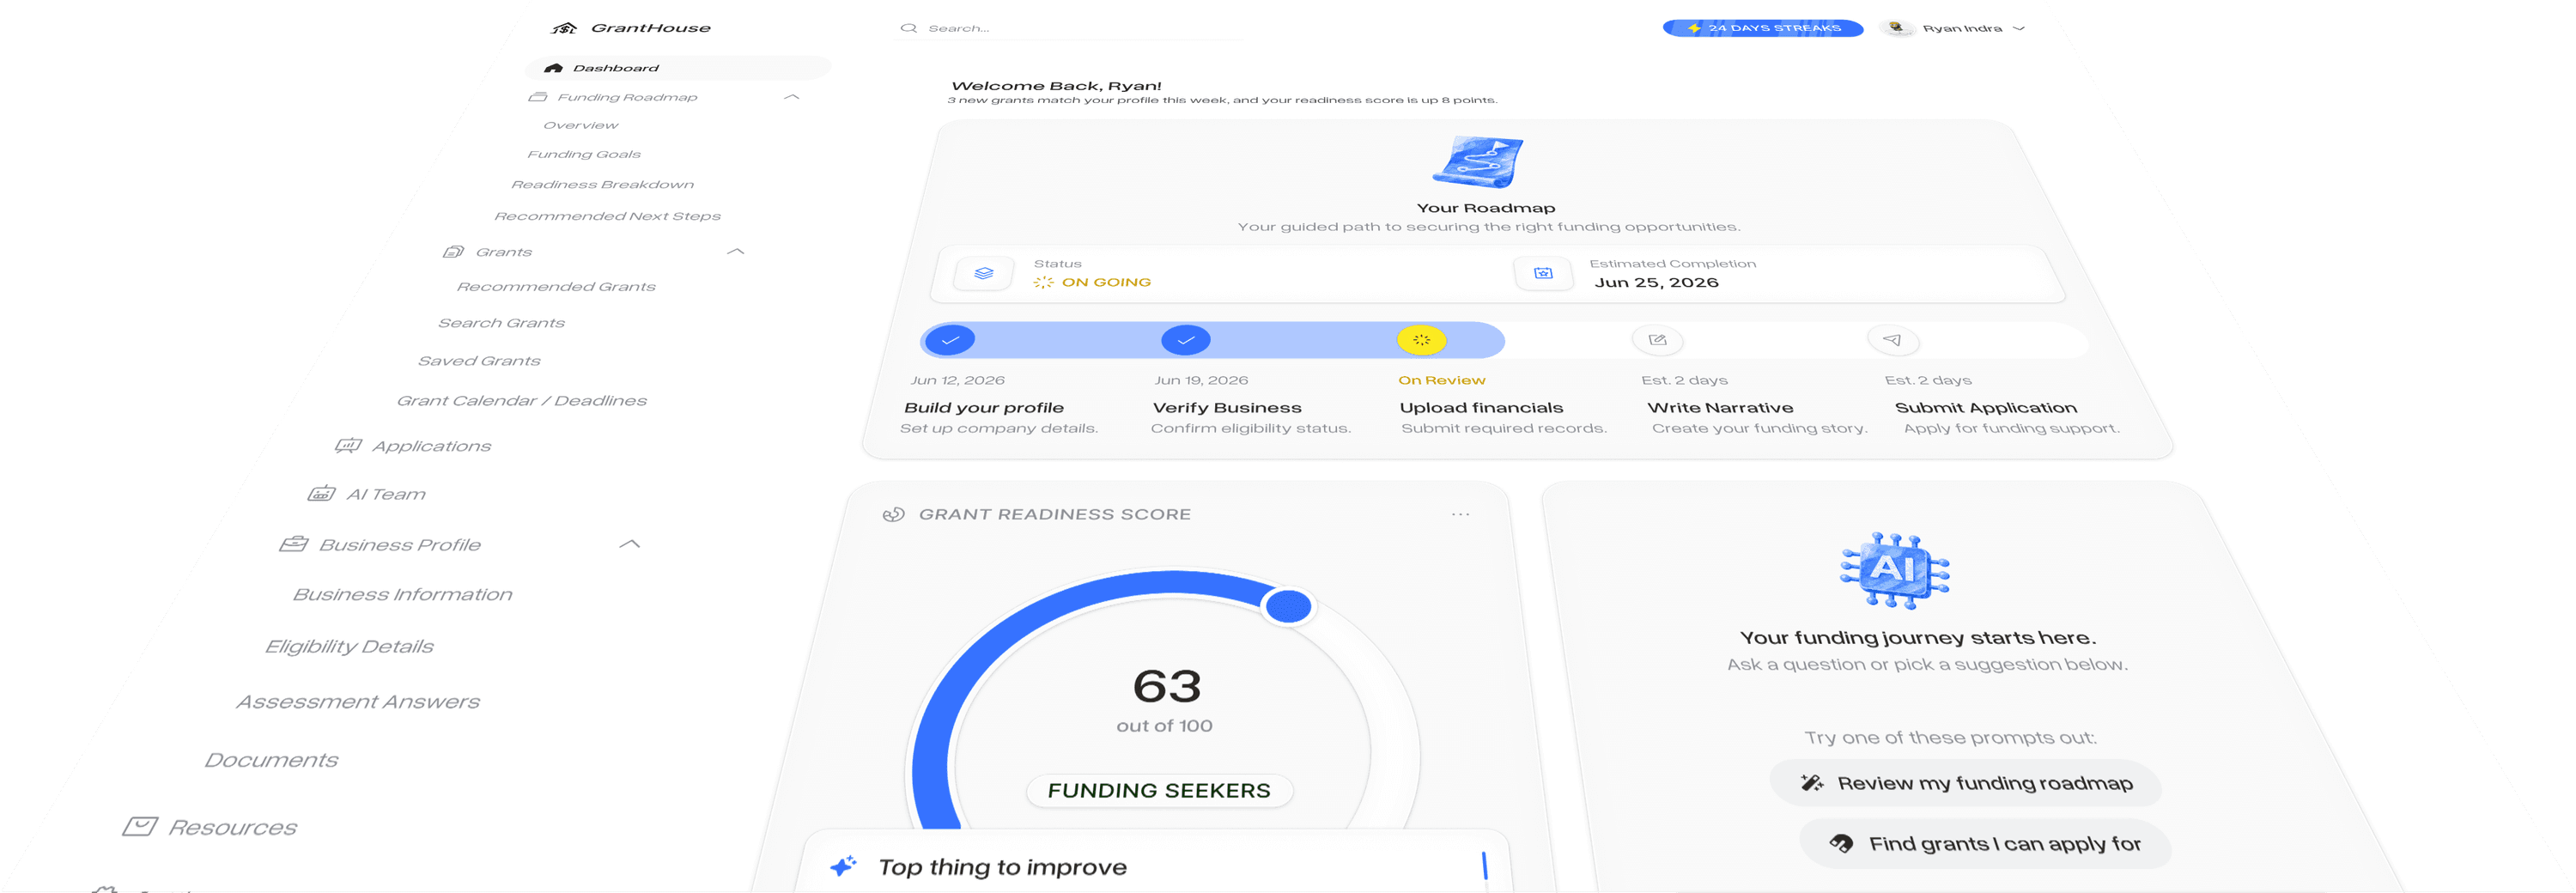Open the Ryan Indra account dropdown

2019,28
